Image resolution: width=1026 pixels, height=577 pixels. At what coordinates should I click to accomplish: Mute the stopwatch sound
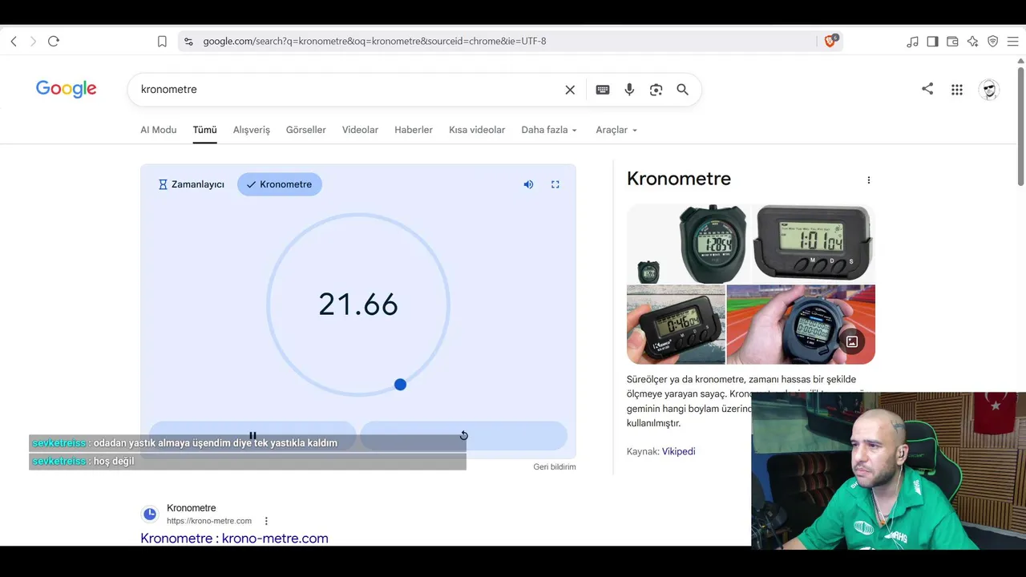tap(528, 184)
